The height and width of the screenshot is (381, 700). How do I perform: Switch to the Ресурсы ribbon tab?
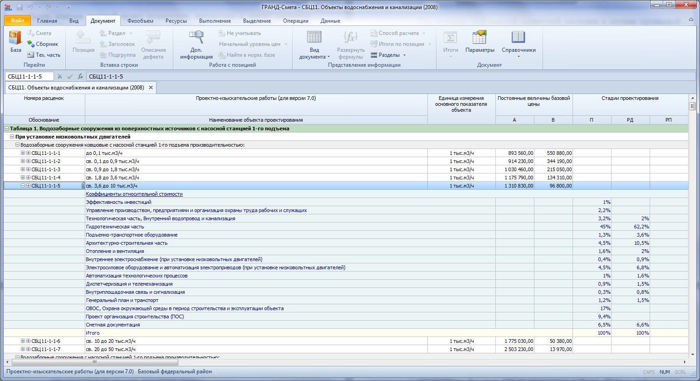[176, 21]
